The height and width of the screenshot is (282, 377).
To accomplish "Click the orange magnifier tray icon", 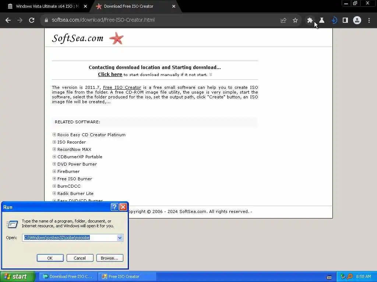I will coord(350,276).
